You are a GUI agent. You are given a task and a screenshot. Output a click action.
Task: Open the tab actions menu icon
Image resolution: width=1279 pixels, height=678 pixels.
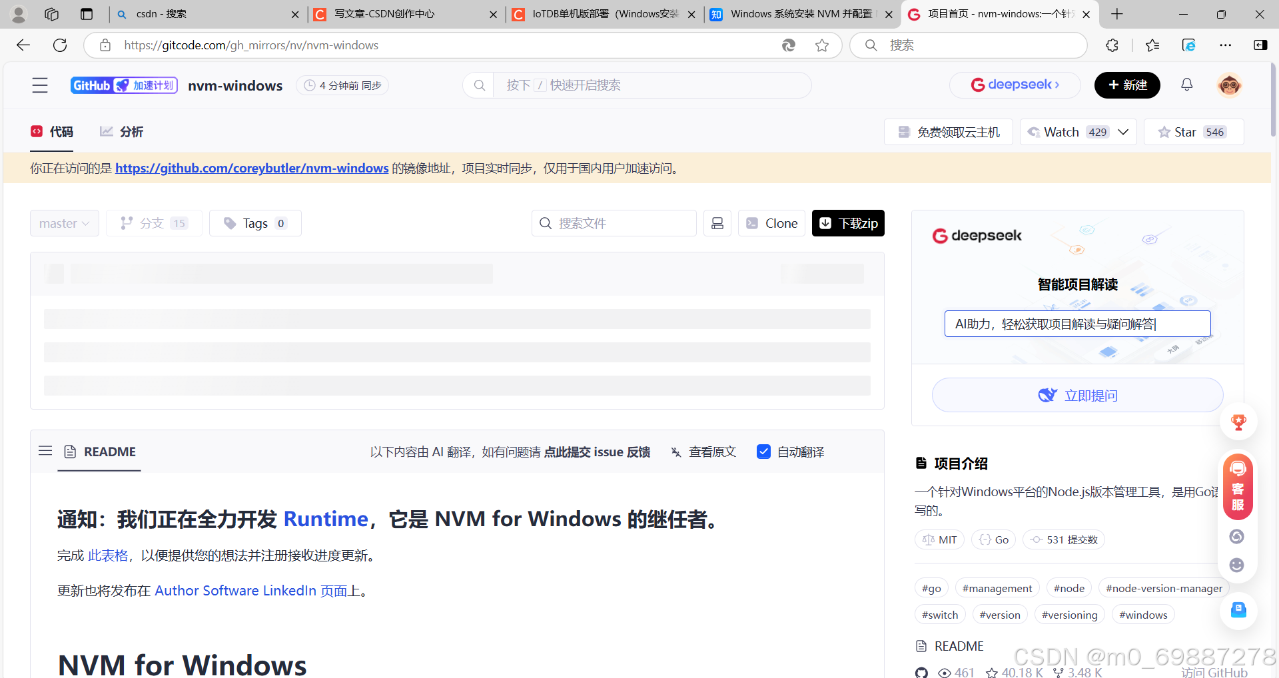pyautogui.click(x=87, y=14)
